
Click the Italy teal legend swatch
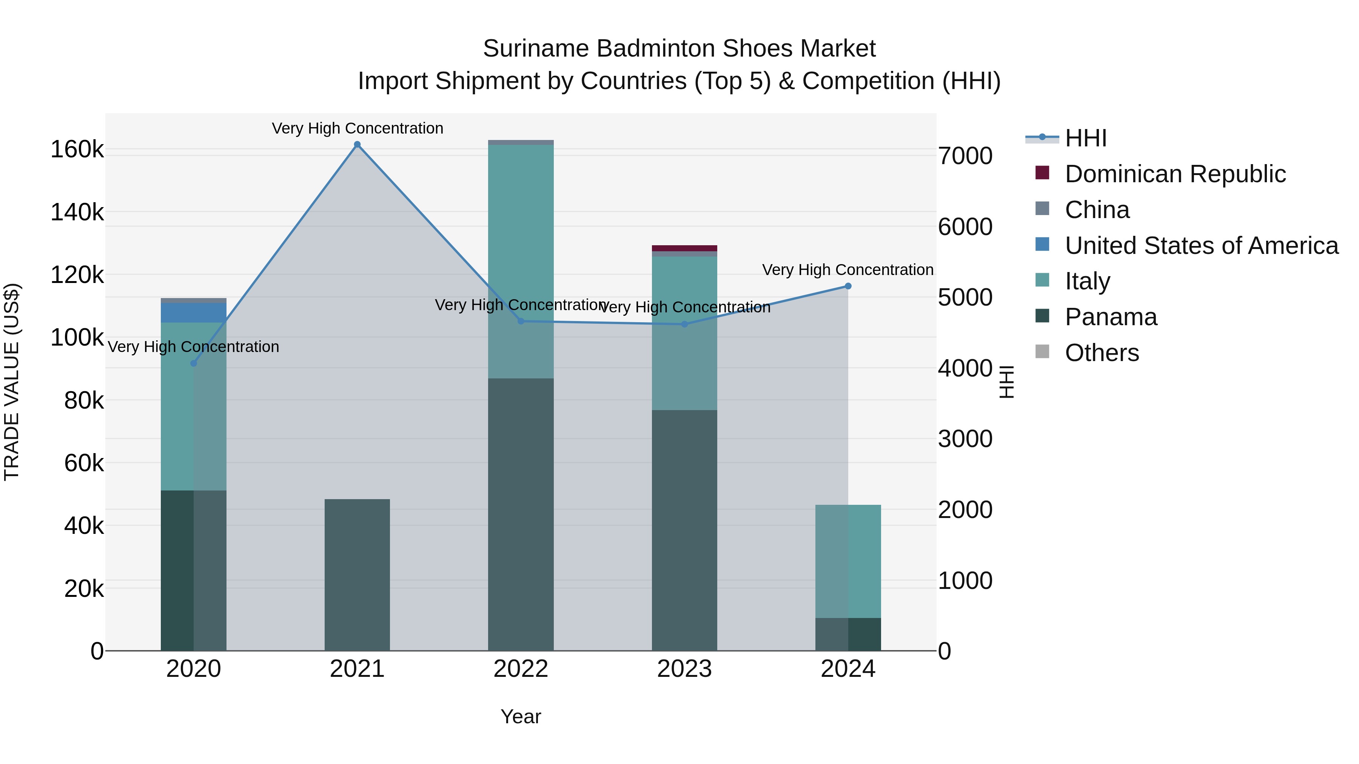click(1042, 280)
